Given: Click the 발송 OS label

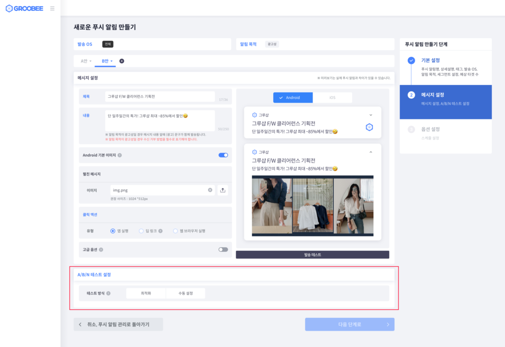Looking at the screenshot, I should pyautogui.click(x=85, y=44).
